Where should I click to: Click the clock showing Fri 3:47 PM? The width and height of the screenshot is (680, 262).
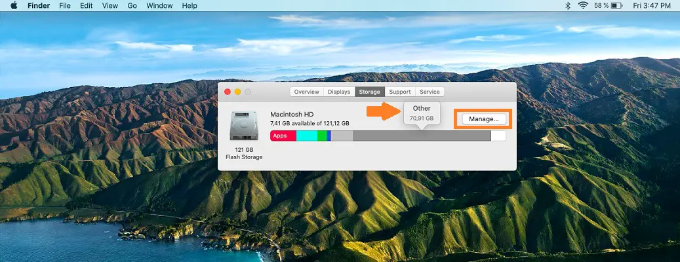click(x=653, y=6)
